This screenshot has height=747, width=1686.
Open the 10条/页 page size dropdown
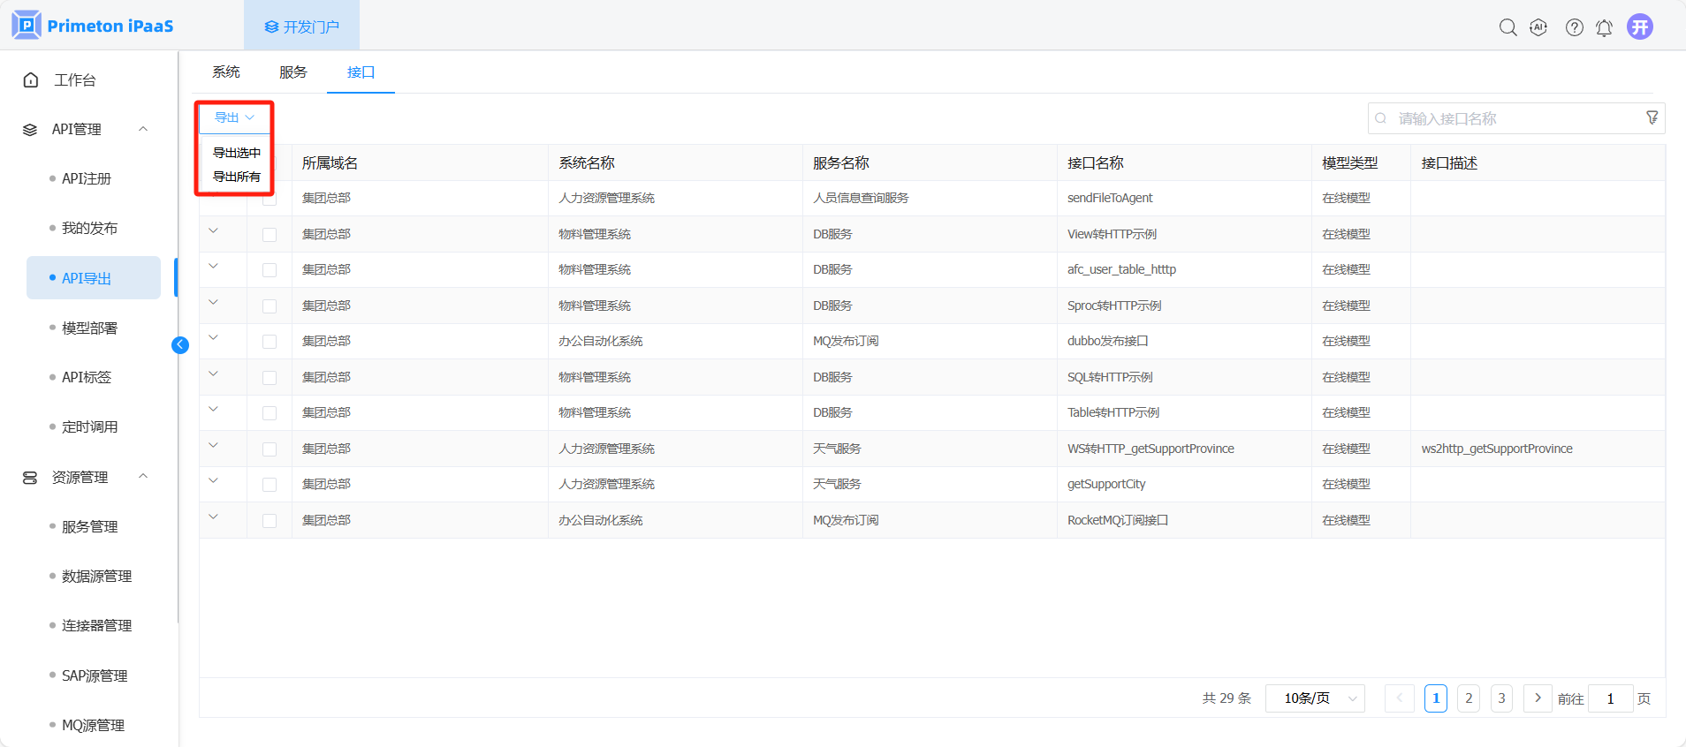[x=1315, y=698]
